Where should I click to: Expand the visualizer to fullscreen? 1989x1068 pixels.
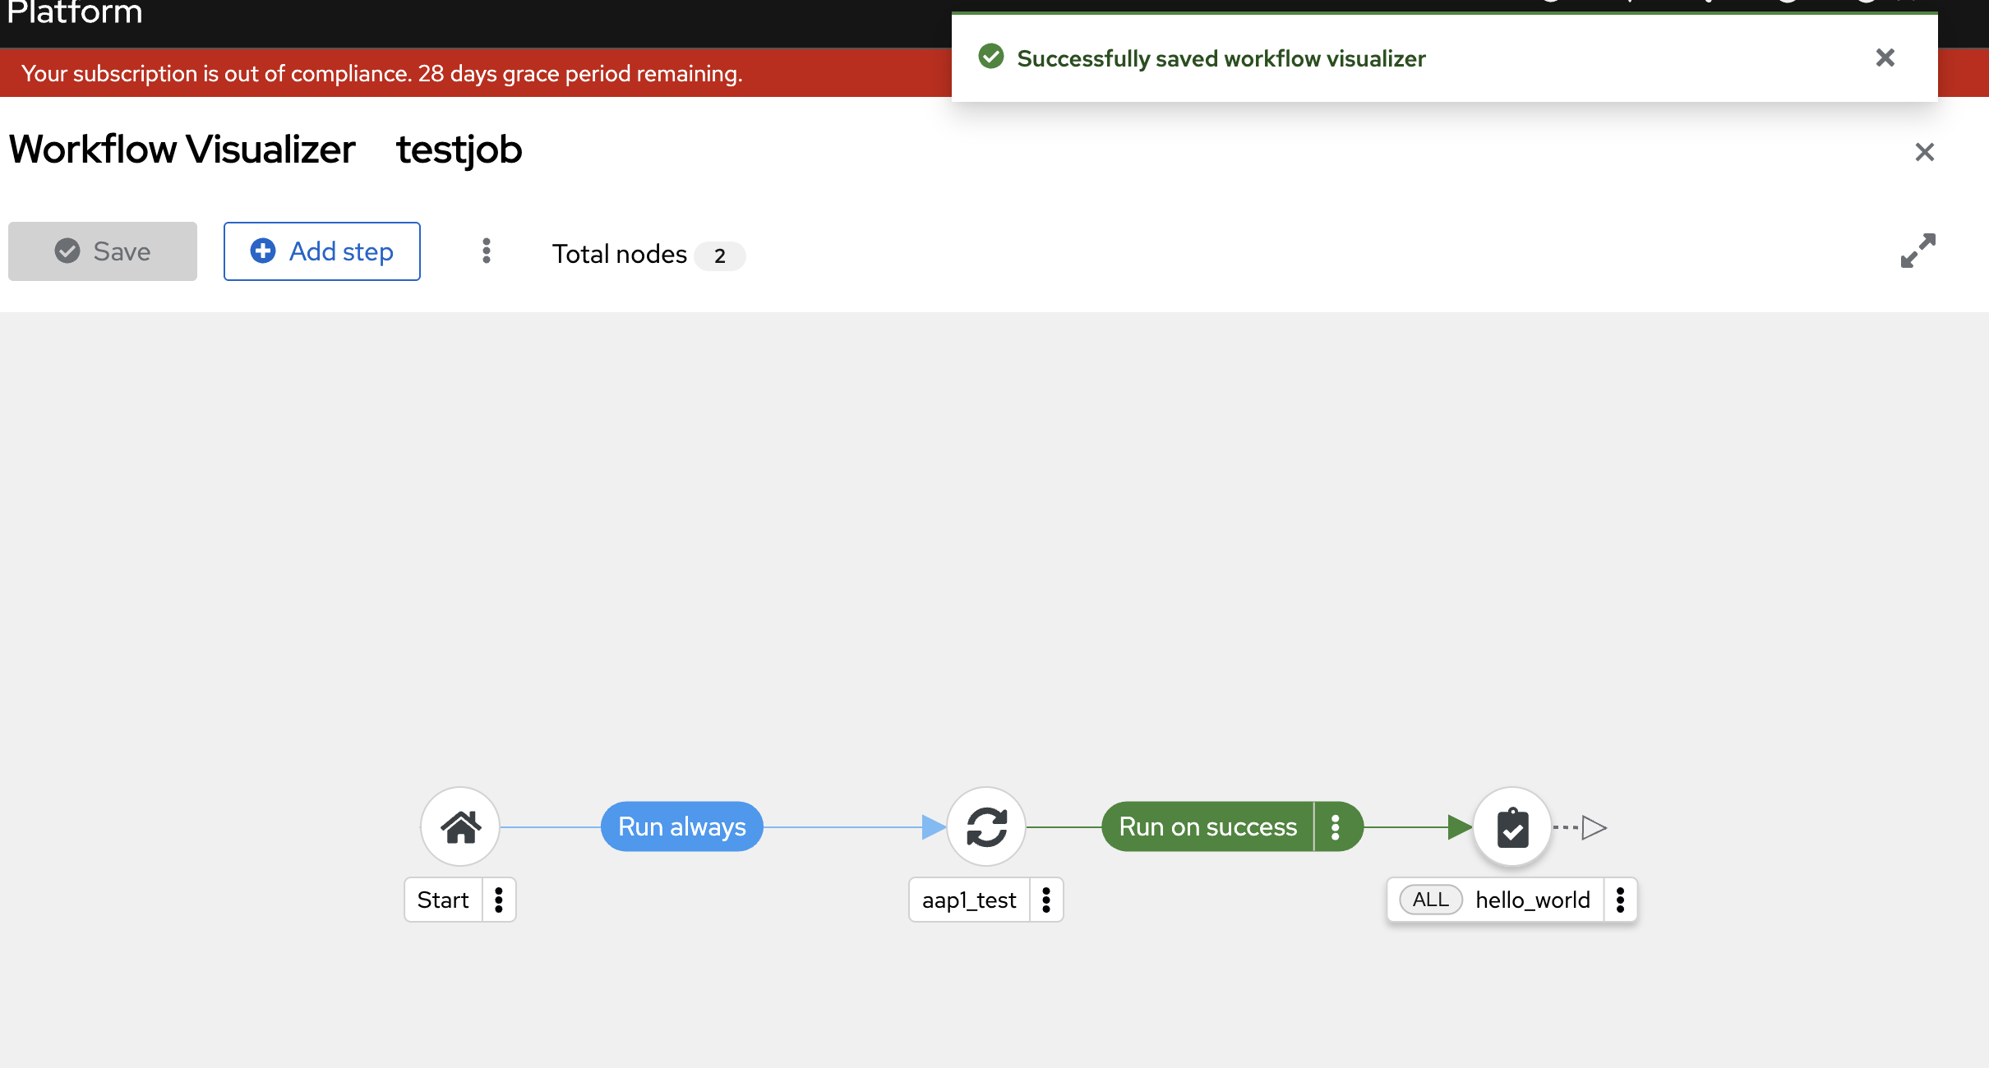[x=1917, y=251]
